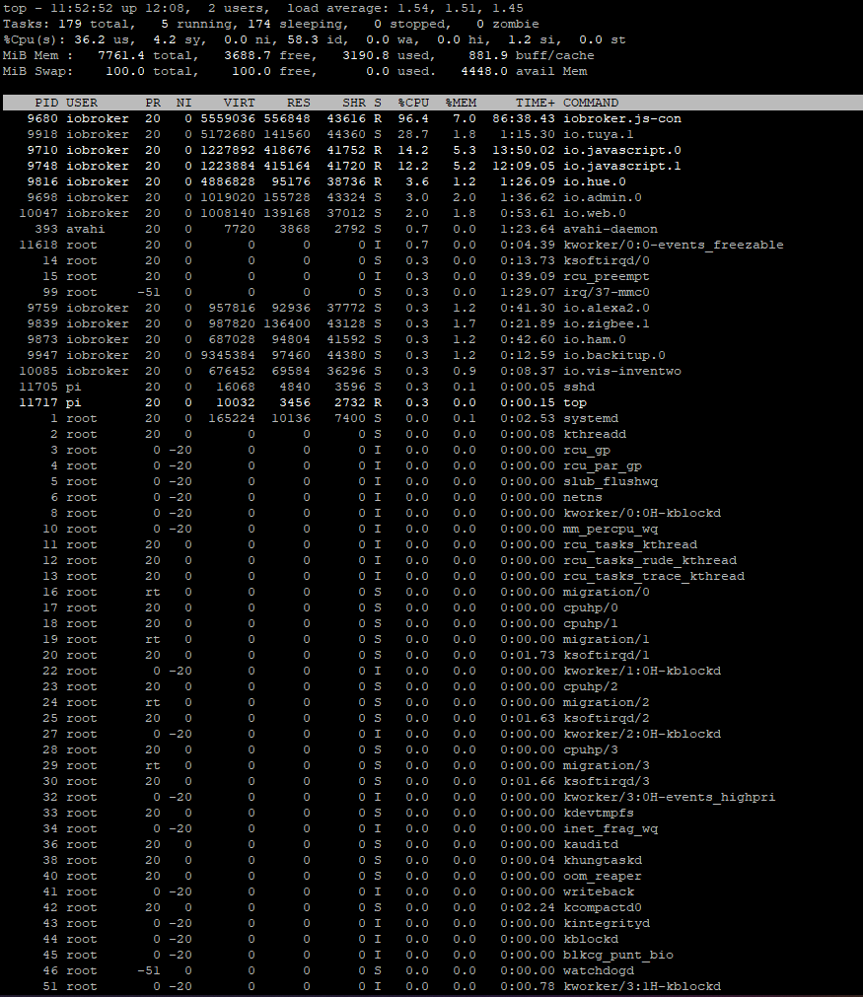Image resolution: width=863 pixels, height=997 pixels.
Task: Click the io.alexa2.0 command
Action: [x=606, y=309]
